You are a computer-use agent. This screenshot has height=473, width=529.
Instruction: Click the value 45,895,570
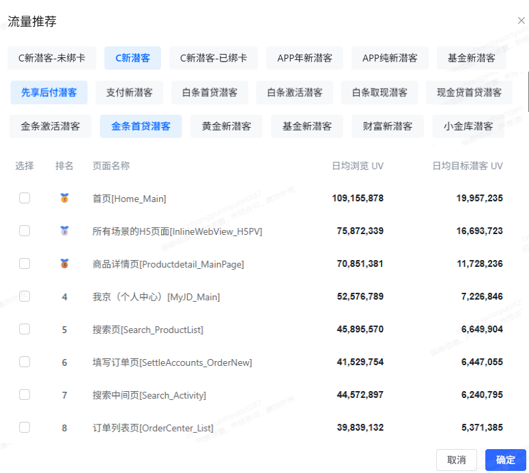coord(360,329)
